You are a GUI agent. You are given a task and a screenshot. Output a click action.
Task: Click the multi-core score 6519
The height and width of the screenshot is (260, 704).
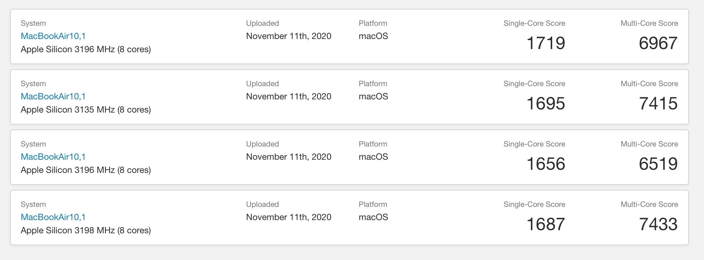coord(658,164)
